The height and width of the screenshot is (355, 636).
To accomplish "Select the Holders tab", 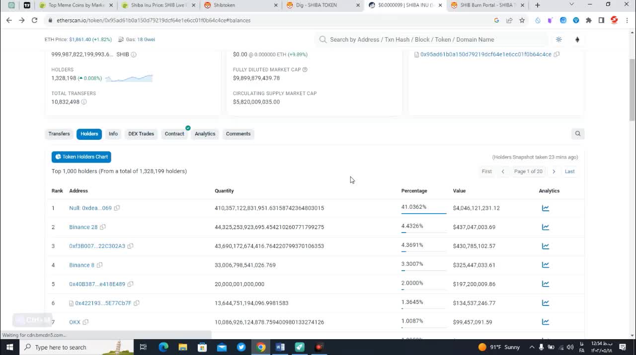I will (89, 134).
